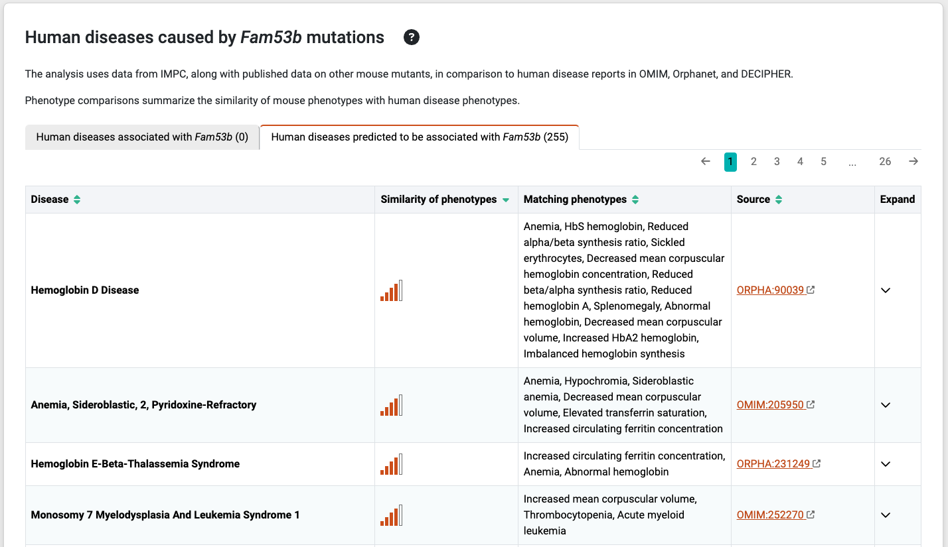Jump to page 26 in pagination
This screenshot has width=948, height=547.
coord(885,162)
